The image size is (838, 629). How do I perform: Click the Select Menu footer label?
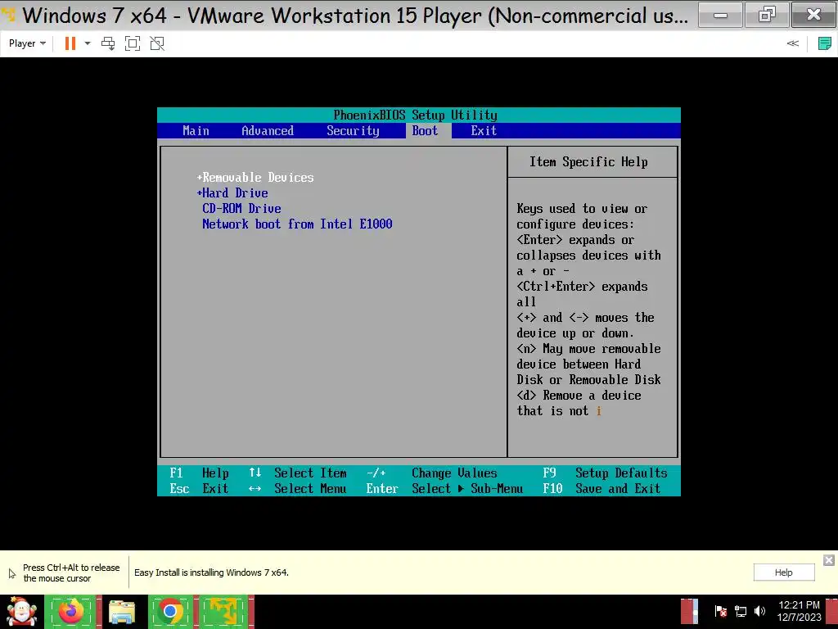(310, 489)
